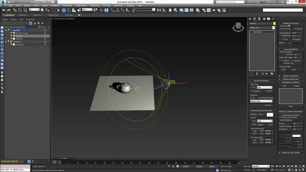Open the Curve Editor icon
The width and height of the screenshot is (306, 172).
[x=186, y=10]
